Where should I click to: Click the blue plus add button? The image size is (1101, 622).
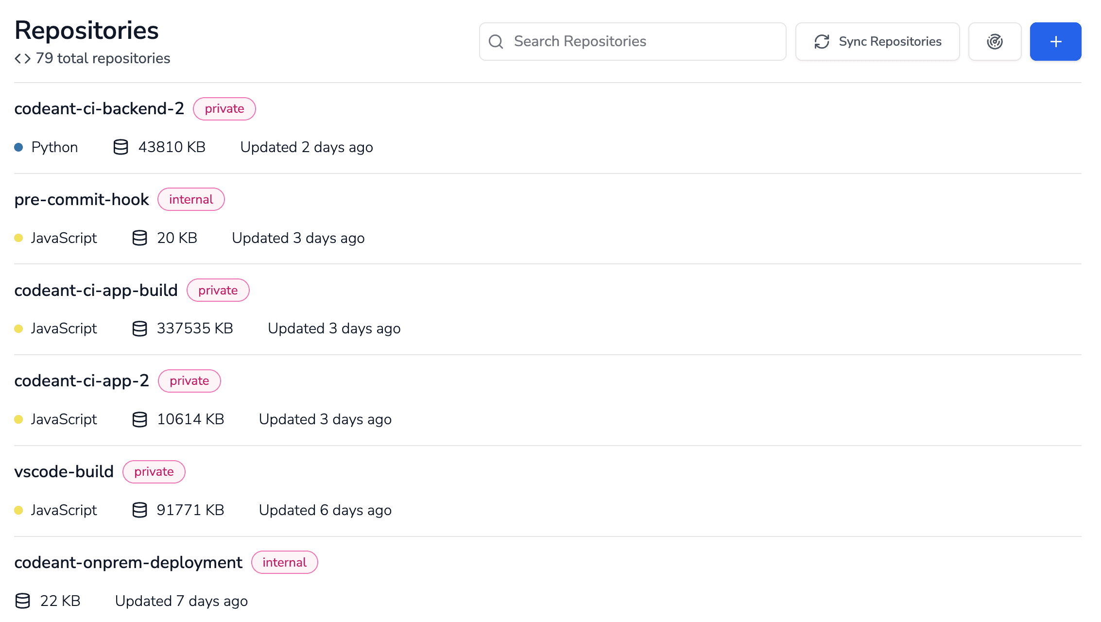pyautogui.click(x=1055, y=42)
